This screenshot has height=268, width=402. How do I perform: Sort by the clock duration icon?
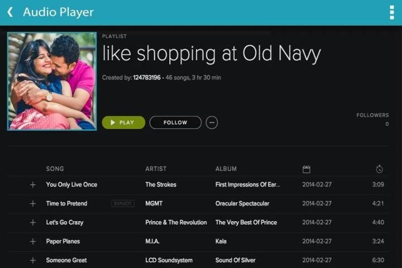pyautogui.click(x=380, y=169)
